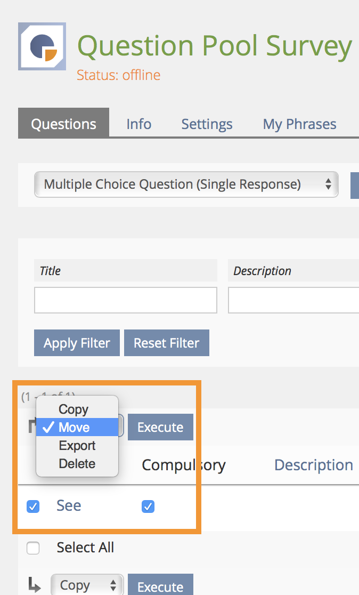Select Export in the action menu

point(77,446)
